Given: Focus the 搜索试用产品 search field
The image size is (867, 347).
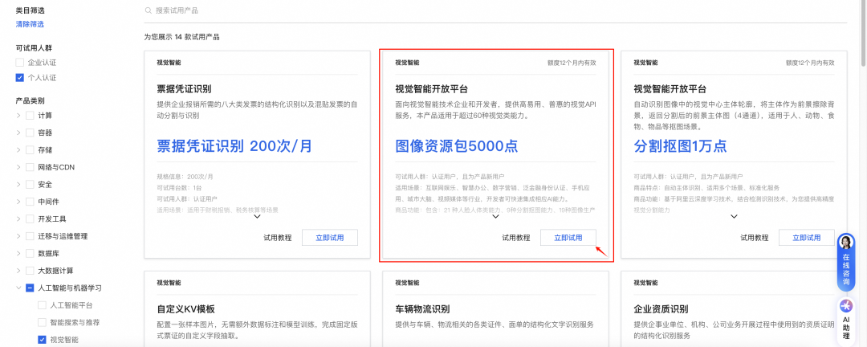Looking at the screenshot, I should [x=495, y=10].
